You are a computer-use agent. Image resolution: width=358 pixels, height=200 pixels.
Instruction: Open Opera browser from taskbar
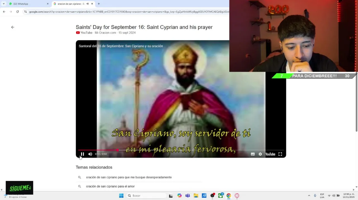(x=237, y=196)
